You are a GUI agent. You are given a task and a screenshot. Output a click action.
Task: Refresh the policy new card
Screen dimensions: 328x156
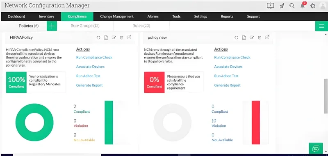237,38
